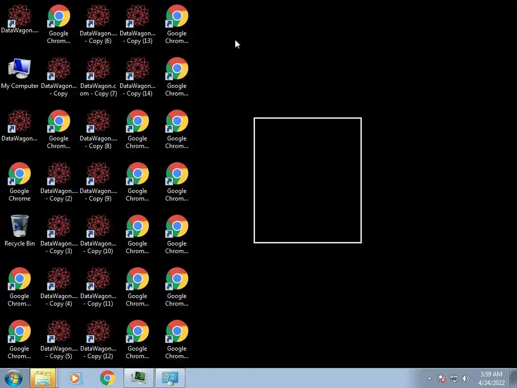Select DataWagon - Copy (2) shortcut

click(x=59, y=182)
